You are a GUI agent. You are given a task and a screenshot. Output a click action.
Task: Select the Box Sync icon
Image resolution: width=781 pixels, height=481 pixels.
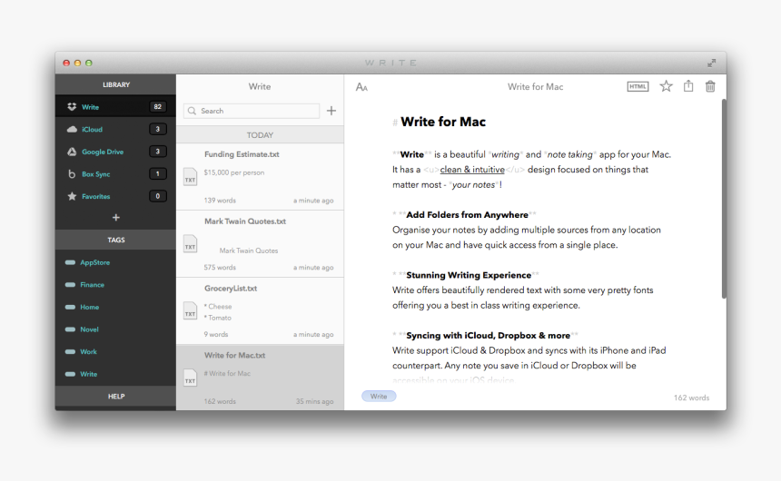pos(72,173)
